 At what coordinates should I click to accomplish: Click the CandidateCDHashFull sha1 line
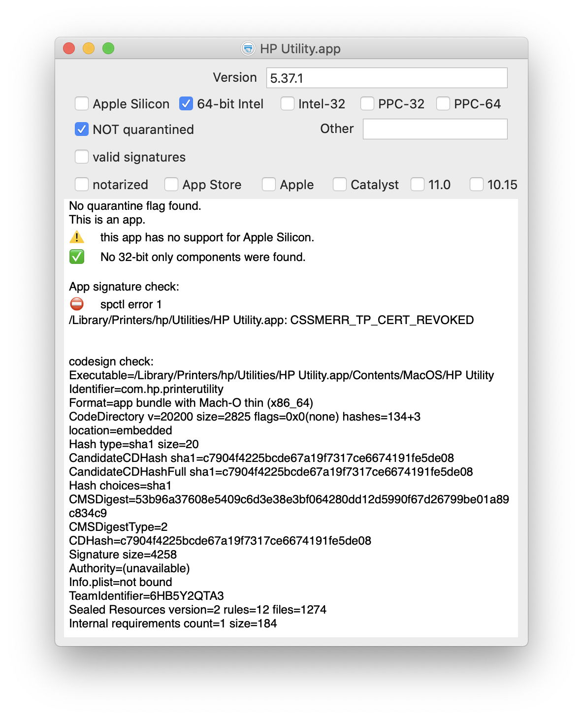(271, 472)
